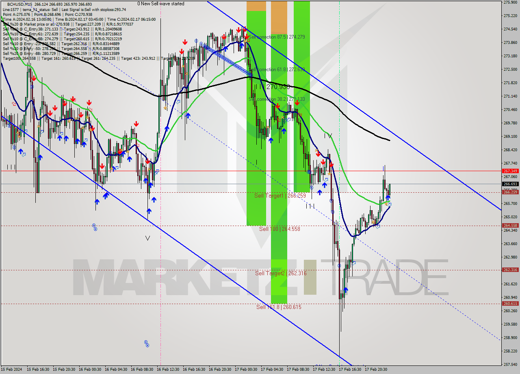This screenshot has height=374, width=520.
Task: Click 271.820 on the price scale
Action: pos(510,83)
